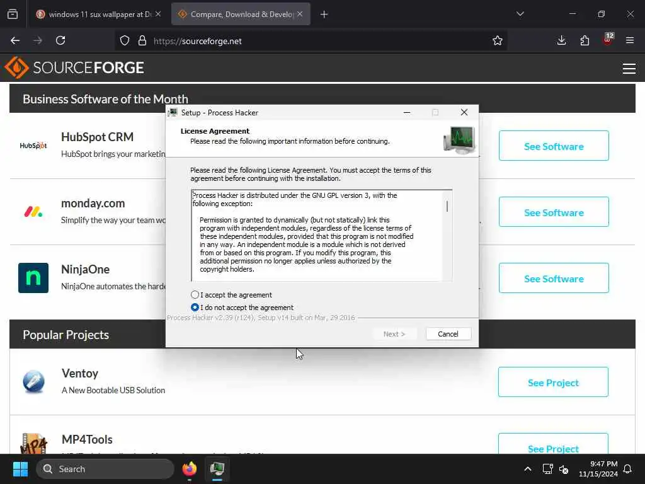
Task: Close the SourceForge tab
Action: (x=300, y=14)
